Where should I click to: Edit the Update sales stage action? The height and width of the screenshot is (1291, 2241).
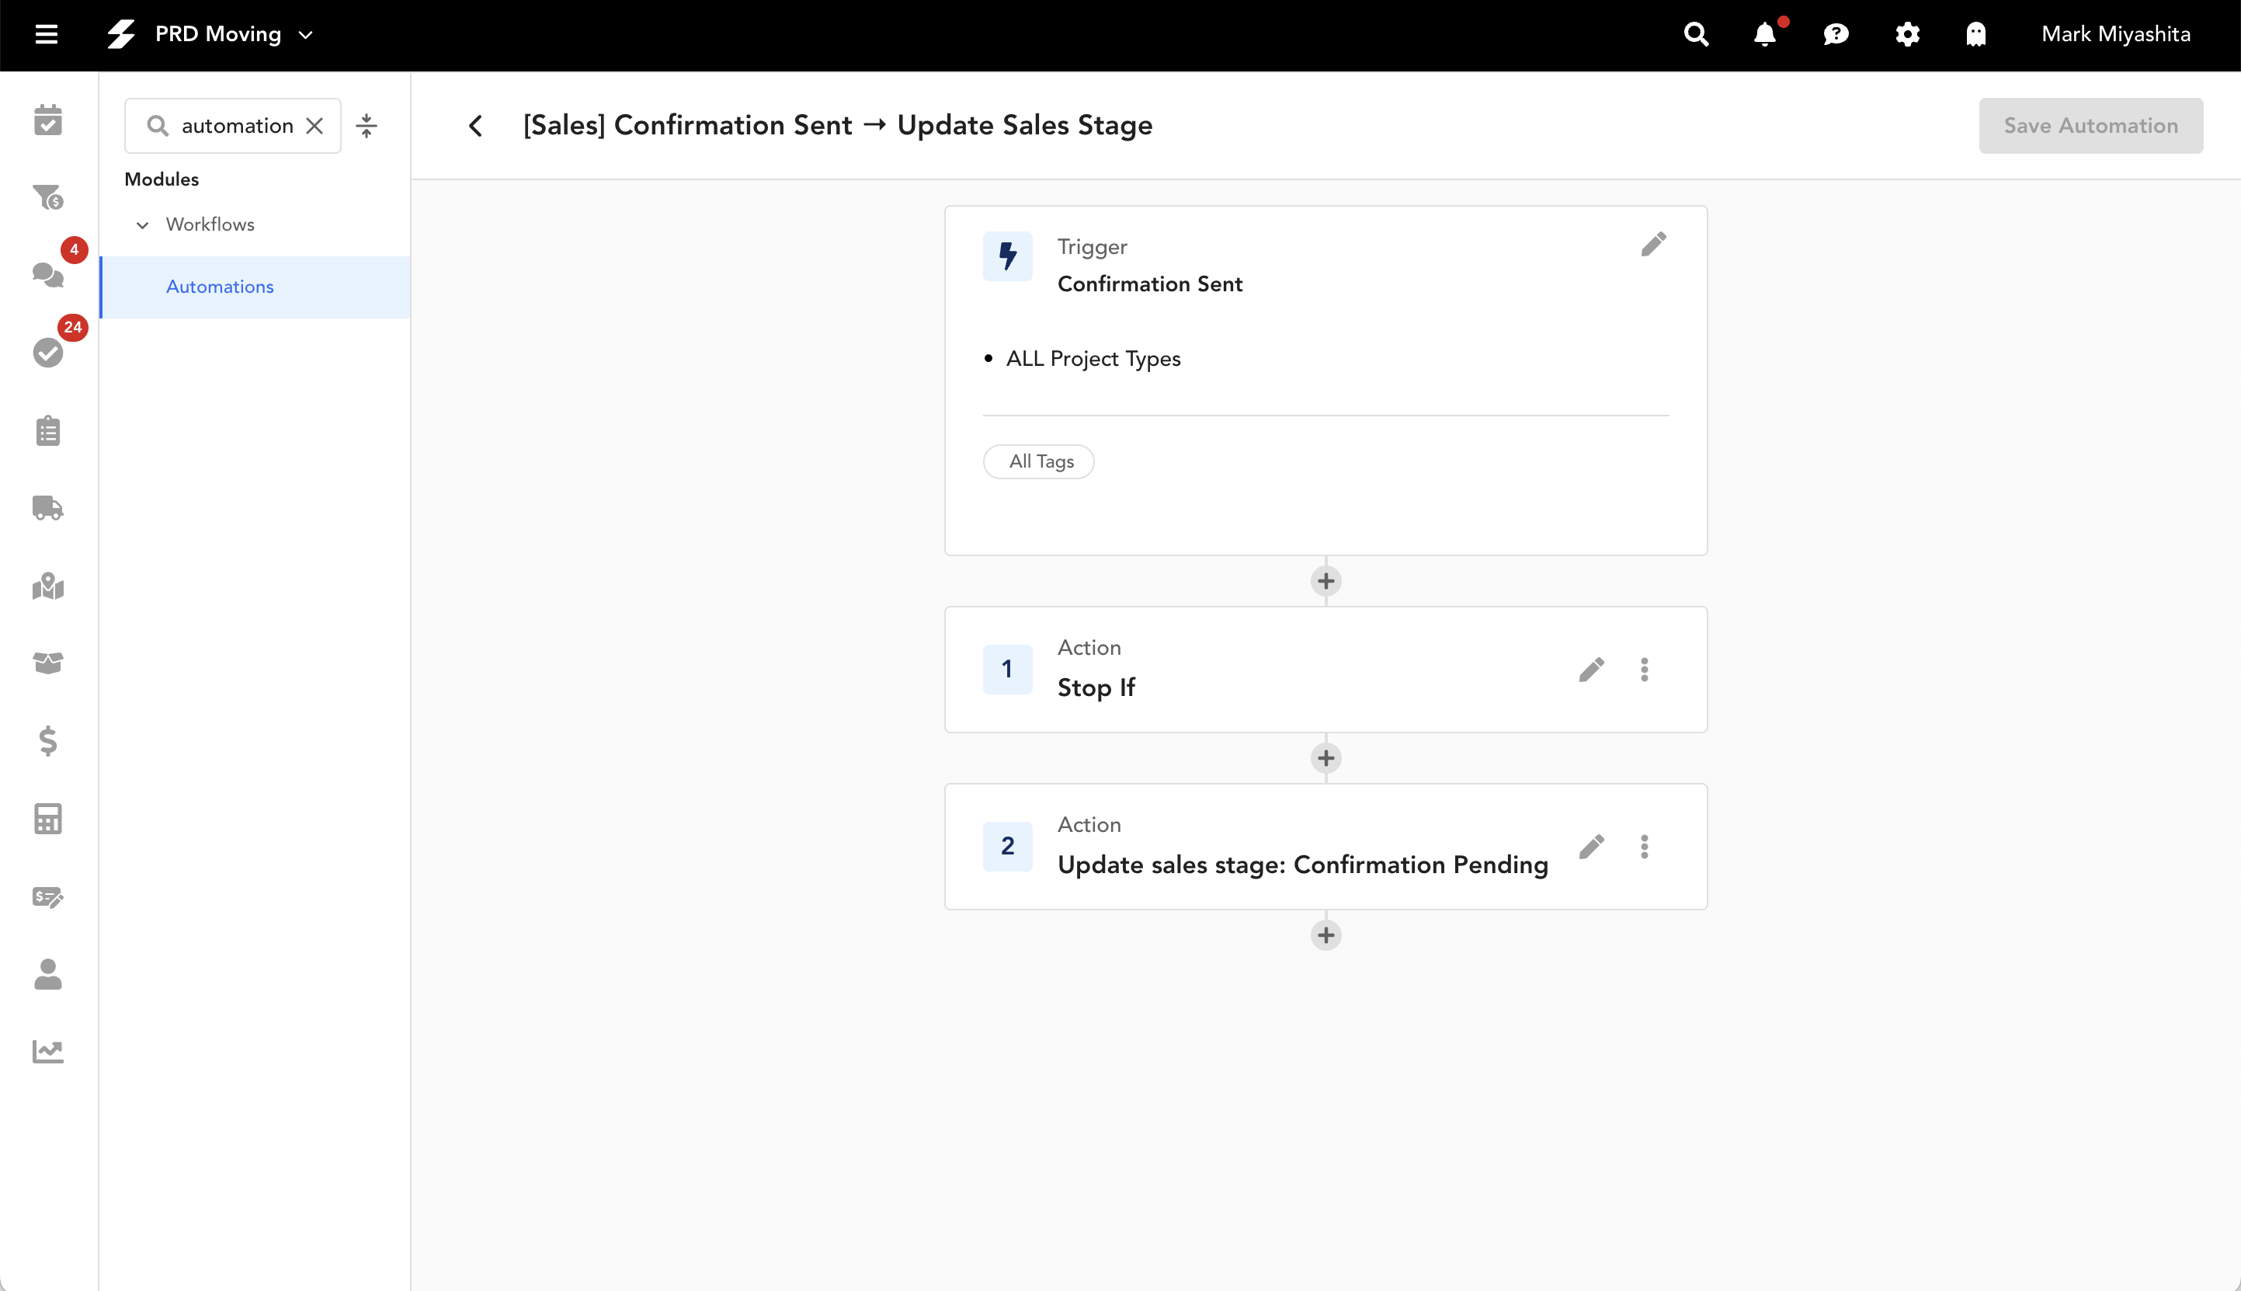pyautogui.click(x=1590, y=847)
